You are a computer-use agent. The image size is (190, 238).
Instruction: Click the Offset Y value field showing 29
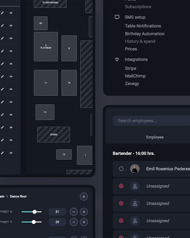[x=57, y=222]
